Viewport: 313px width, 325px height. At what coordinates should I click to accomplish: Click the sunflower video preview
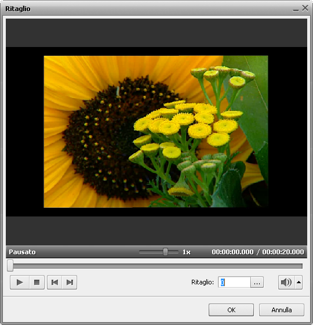(x=156, y=131)
